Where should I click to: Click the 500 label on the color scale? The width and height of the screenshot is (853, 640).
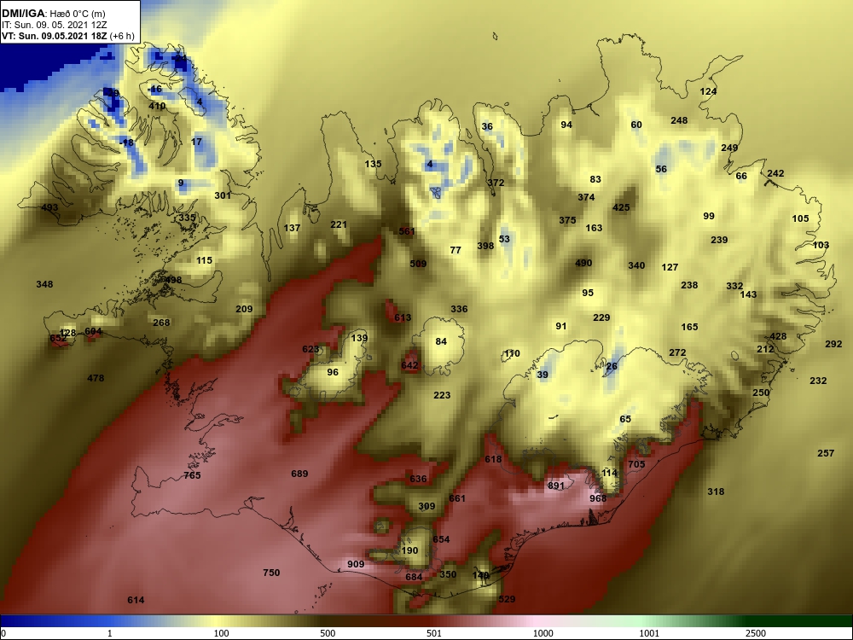coord(328,633)
